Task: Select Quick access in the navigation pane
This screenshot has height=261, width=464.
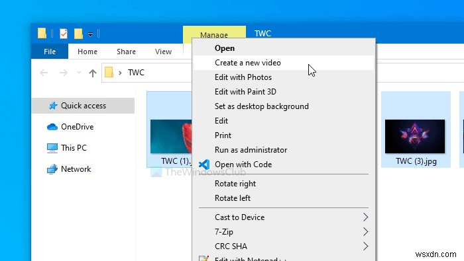Action: click(83, 106)
